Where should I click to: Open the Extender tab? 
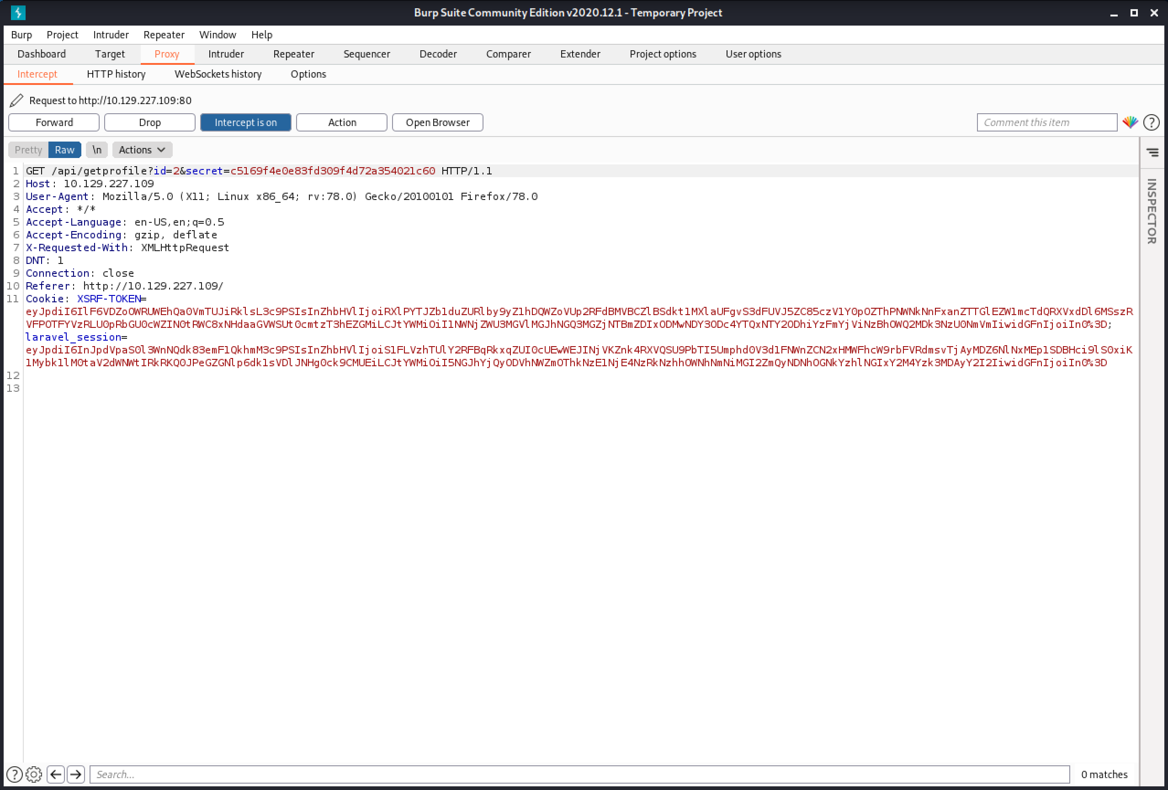click(580, 54)
